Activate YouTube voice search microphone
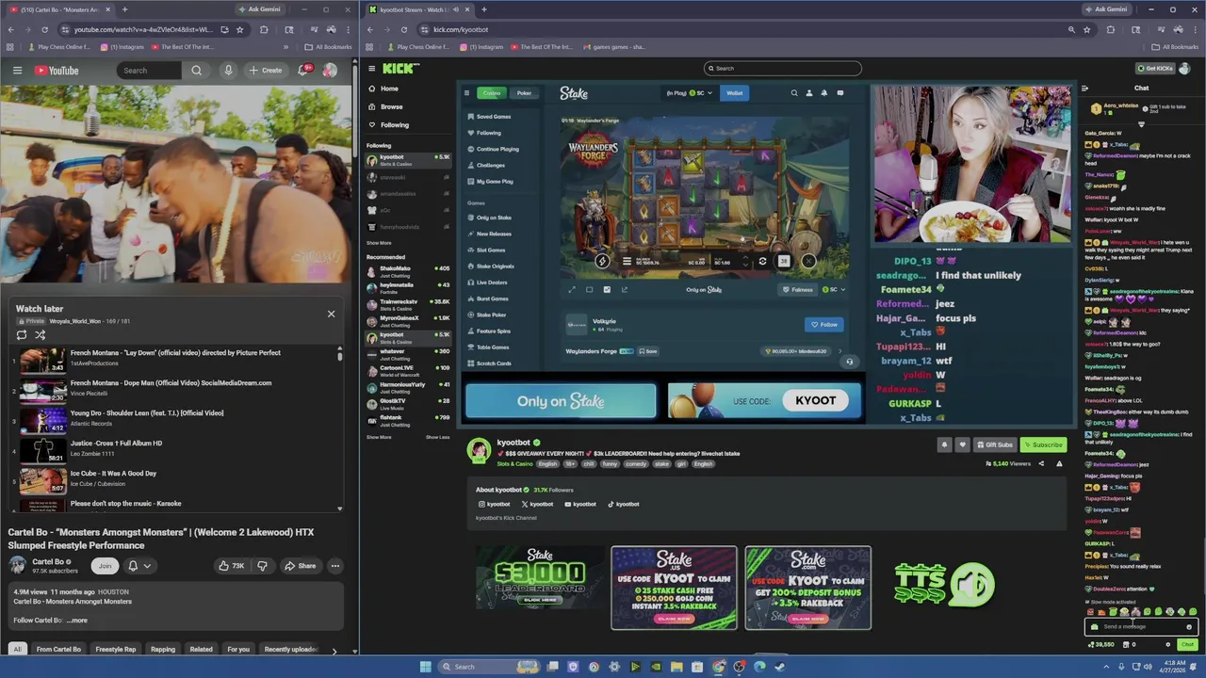Viewport: 1206px width, 678px height. 228,71
